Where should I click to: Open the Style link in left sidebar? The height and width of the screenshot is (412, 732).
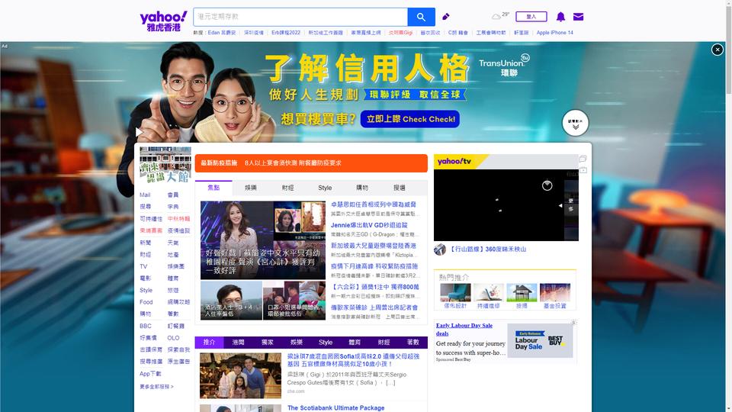point(146,290)
